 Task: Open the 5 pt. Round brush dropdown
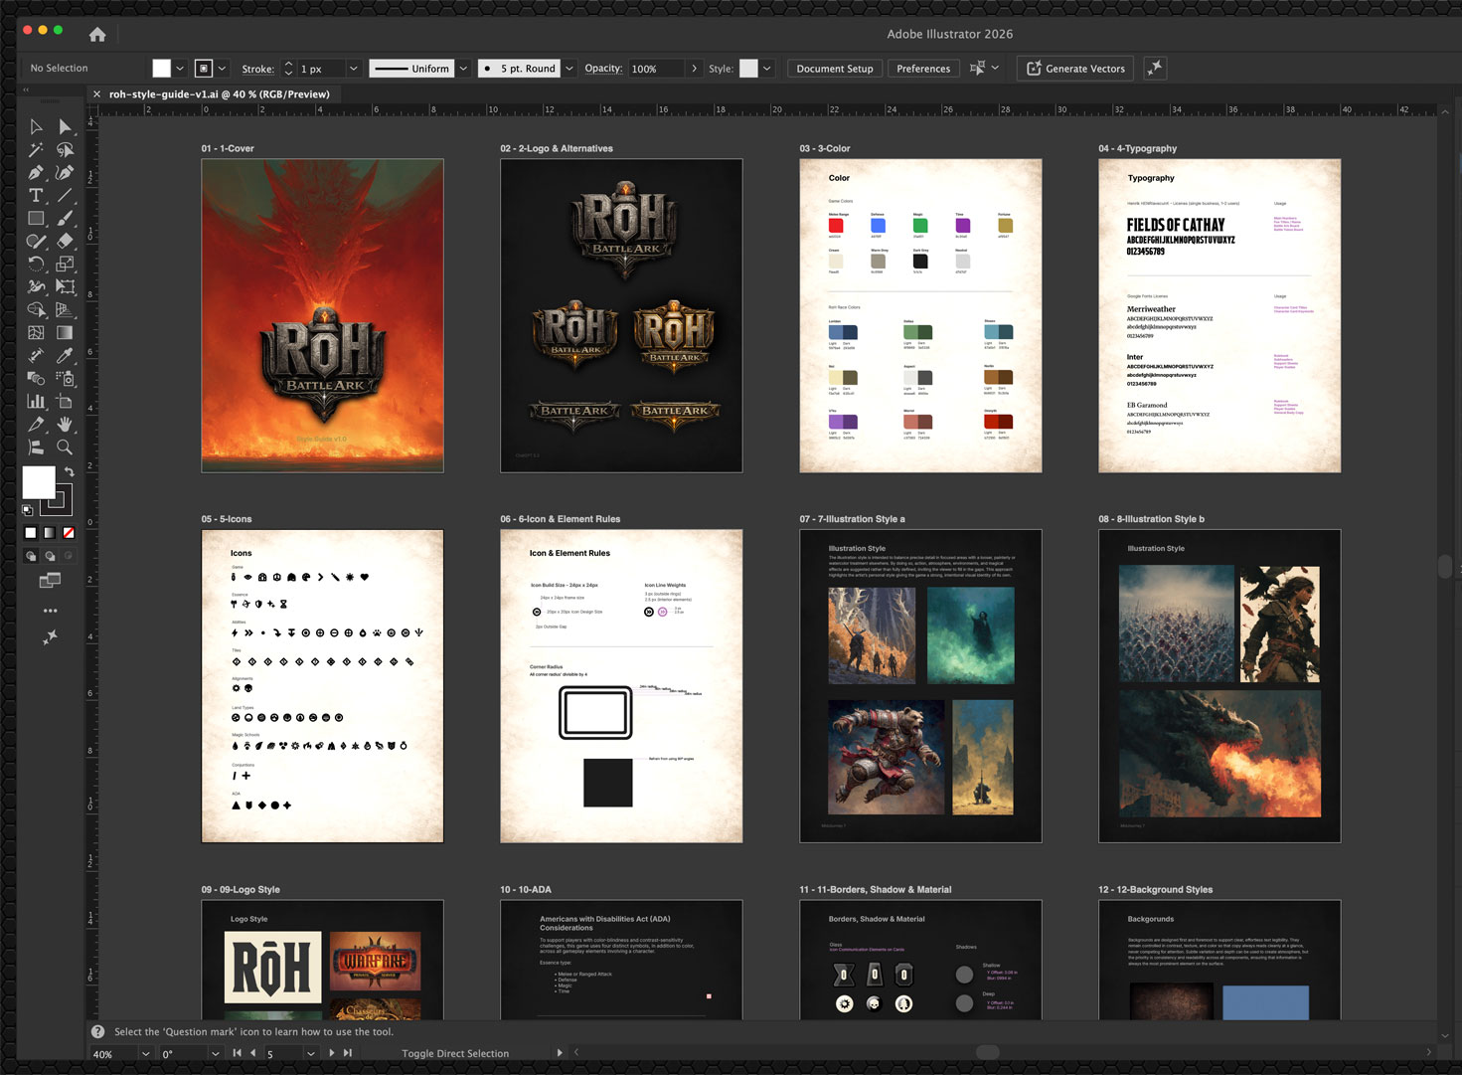pyautogui.click(x=569, y=69)
